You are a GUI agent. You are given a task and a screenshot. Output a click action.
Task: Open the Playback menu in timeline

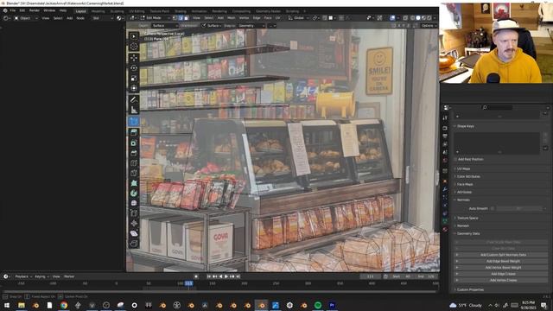[x=23, y=276]
